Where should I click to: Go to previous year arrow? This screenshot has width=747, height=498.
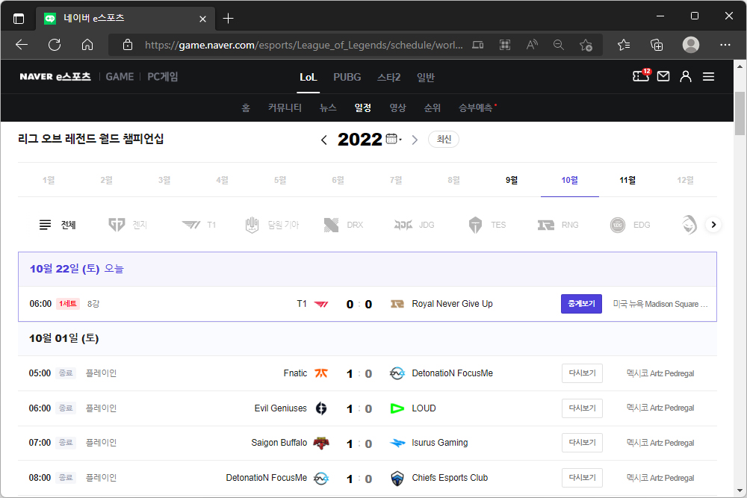tap(324, 140)
